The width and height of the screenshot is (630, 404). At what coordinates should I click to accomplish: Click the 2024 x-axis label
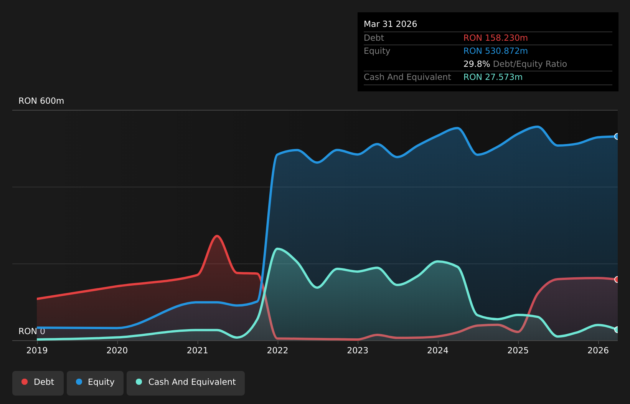tap(438, 351)
